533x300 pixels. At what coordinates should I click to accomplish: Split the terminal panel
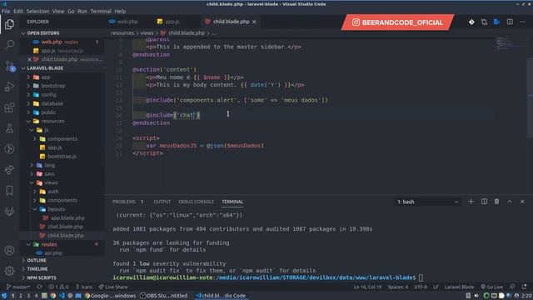(484, 202)
